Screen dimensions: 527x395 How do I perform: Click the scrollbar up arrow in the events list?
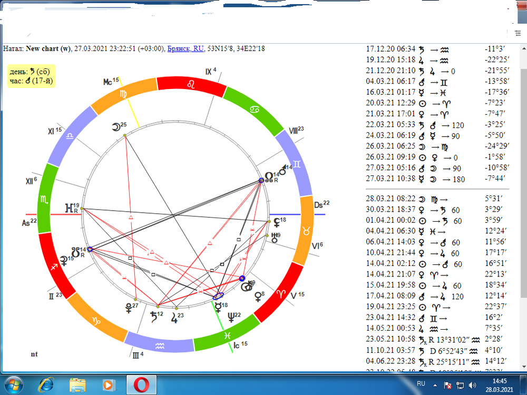coord(524,48)
